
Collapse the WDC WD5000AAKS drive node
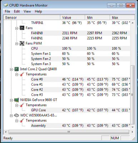tap(11, 115)
